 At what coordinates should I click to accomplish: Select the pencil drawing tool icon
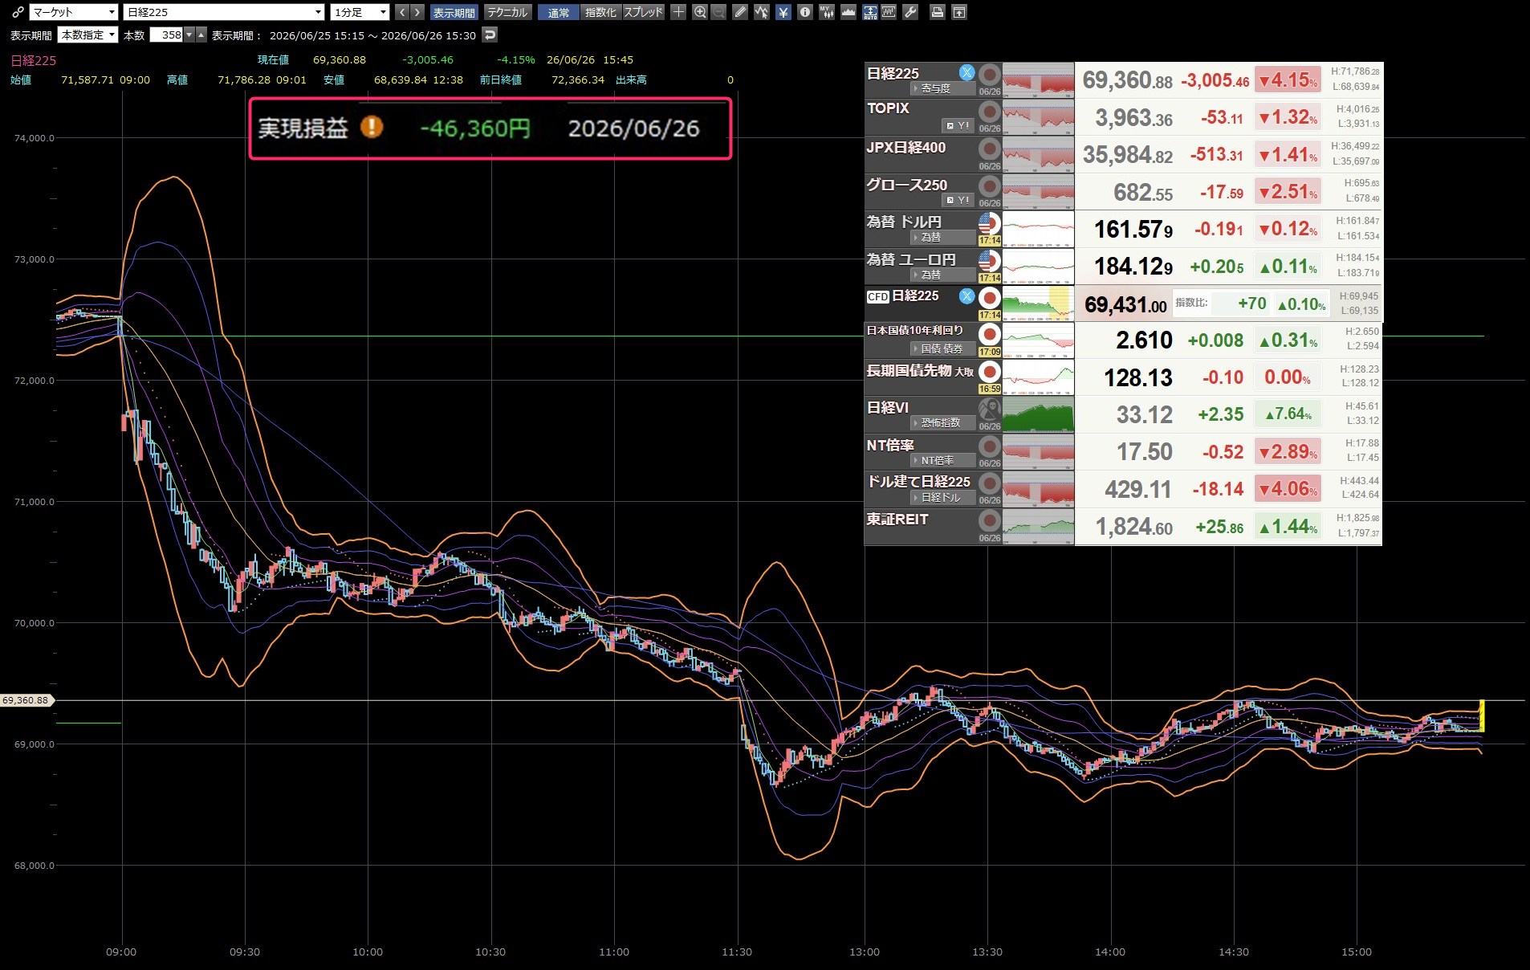click(x=740, y=12)
